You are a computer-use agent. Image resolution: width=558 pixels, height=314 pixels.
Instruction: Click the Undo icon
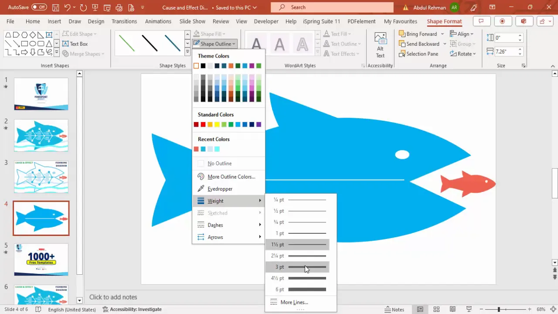pos(67,7)
